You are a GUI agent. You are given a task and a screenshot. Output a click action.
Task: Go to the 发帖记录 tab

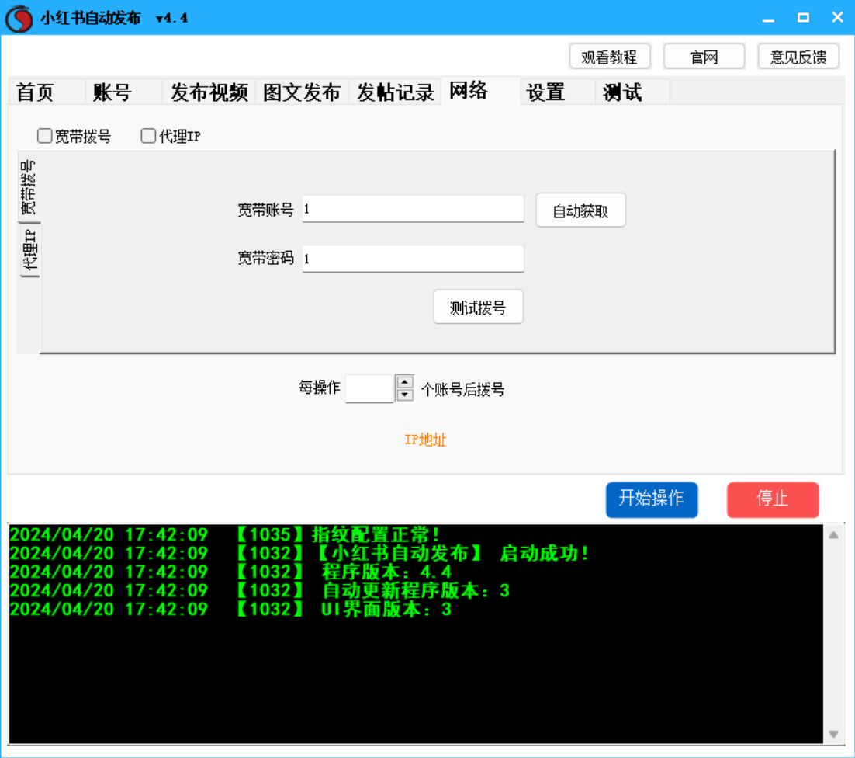[396, 92]
